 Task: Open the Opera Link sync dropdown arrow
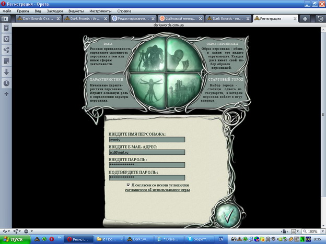(x=9, y=231)
